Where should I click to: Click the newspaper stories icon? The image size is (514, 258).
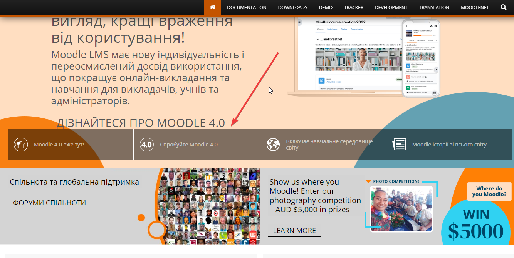[x=399, y=145]
